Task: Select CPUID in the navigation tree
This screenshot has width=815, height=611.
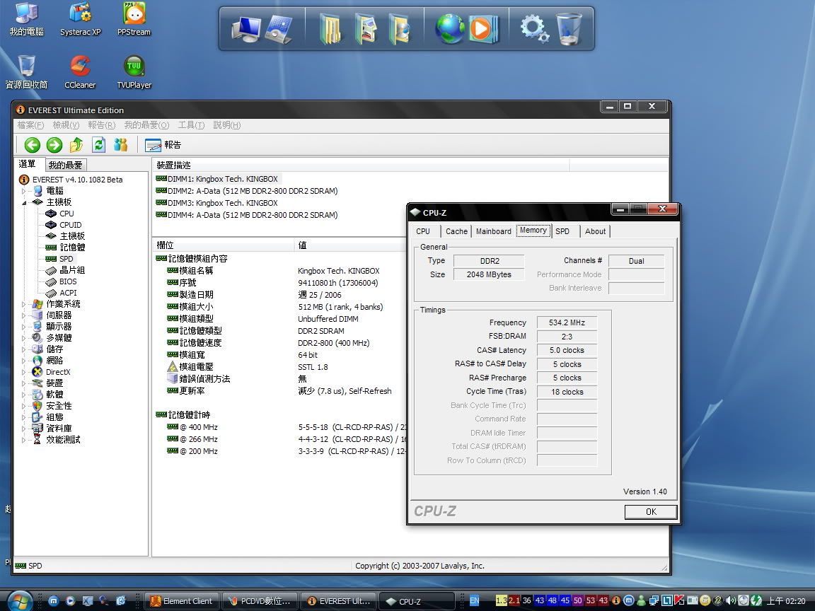Action: 70,225
